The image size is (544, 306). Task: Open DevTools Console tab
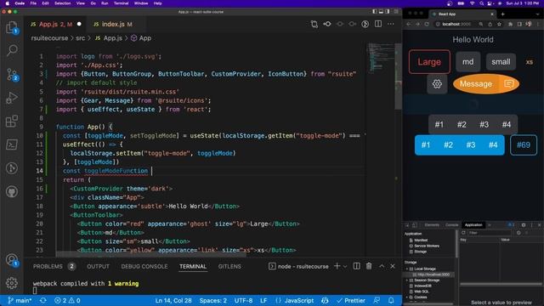451,224
